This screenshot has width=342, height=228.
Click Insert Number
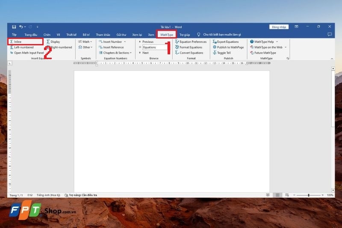110,41
